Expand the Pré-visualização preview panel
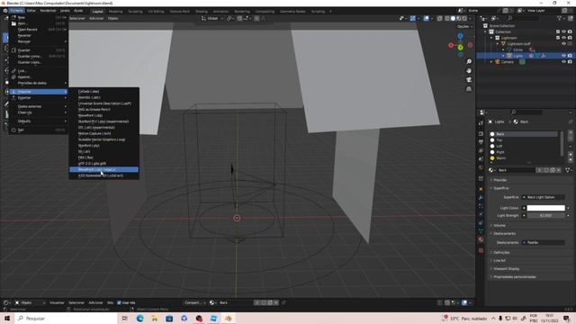The image size is (576, 324). pos(500,180)
